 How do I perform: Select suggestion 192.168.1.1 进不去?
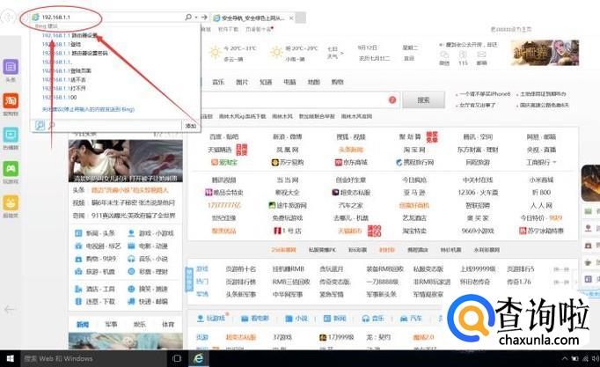pos(64,79)
